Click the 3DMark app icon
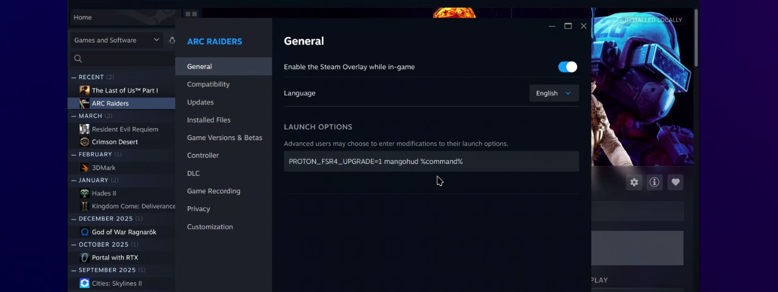Screen dimensions: 778x292 [85, 168]
